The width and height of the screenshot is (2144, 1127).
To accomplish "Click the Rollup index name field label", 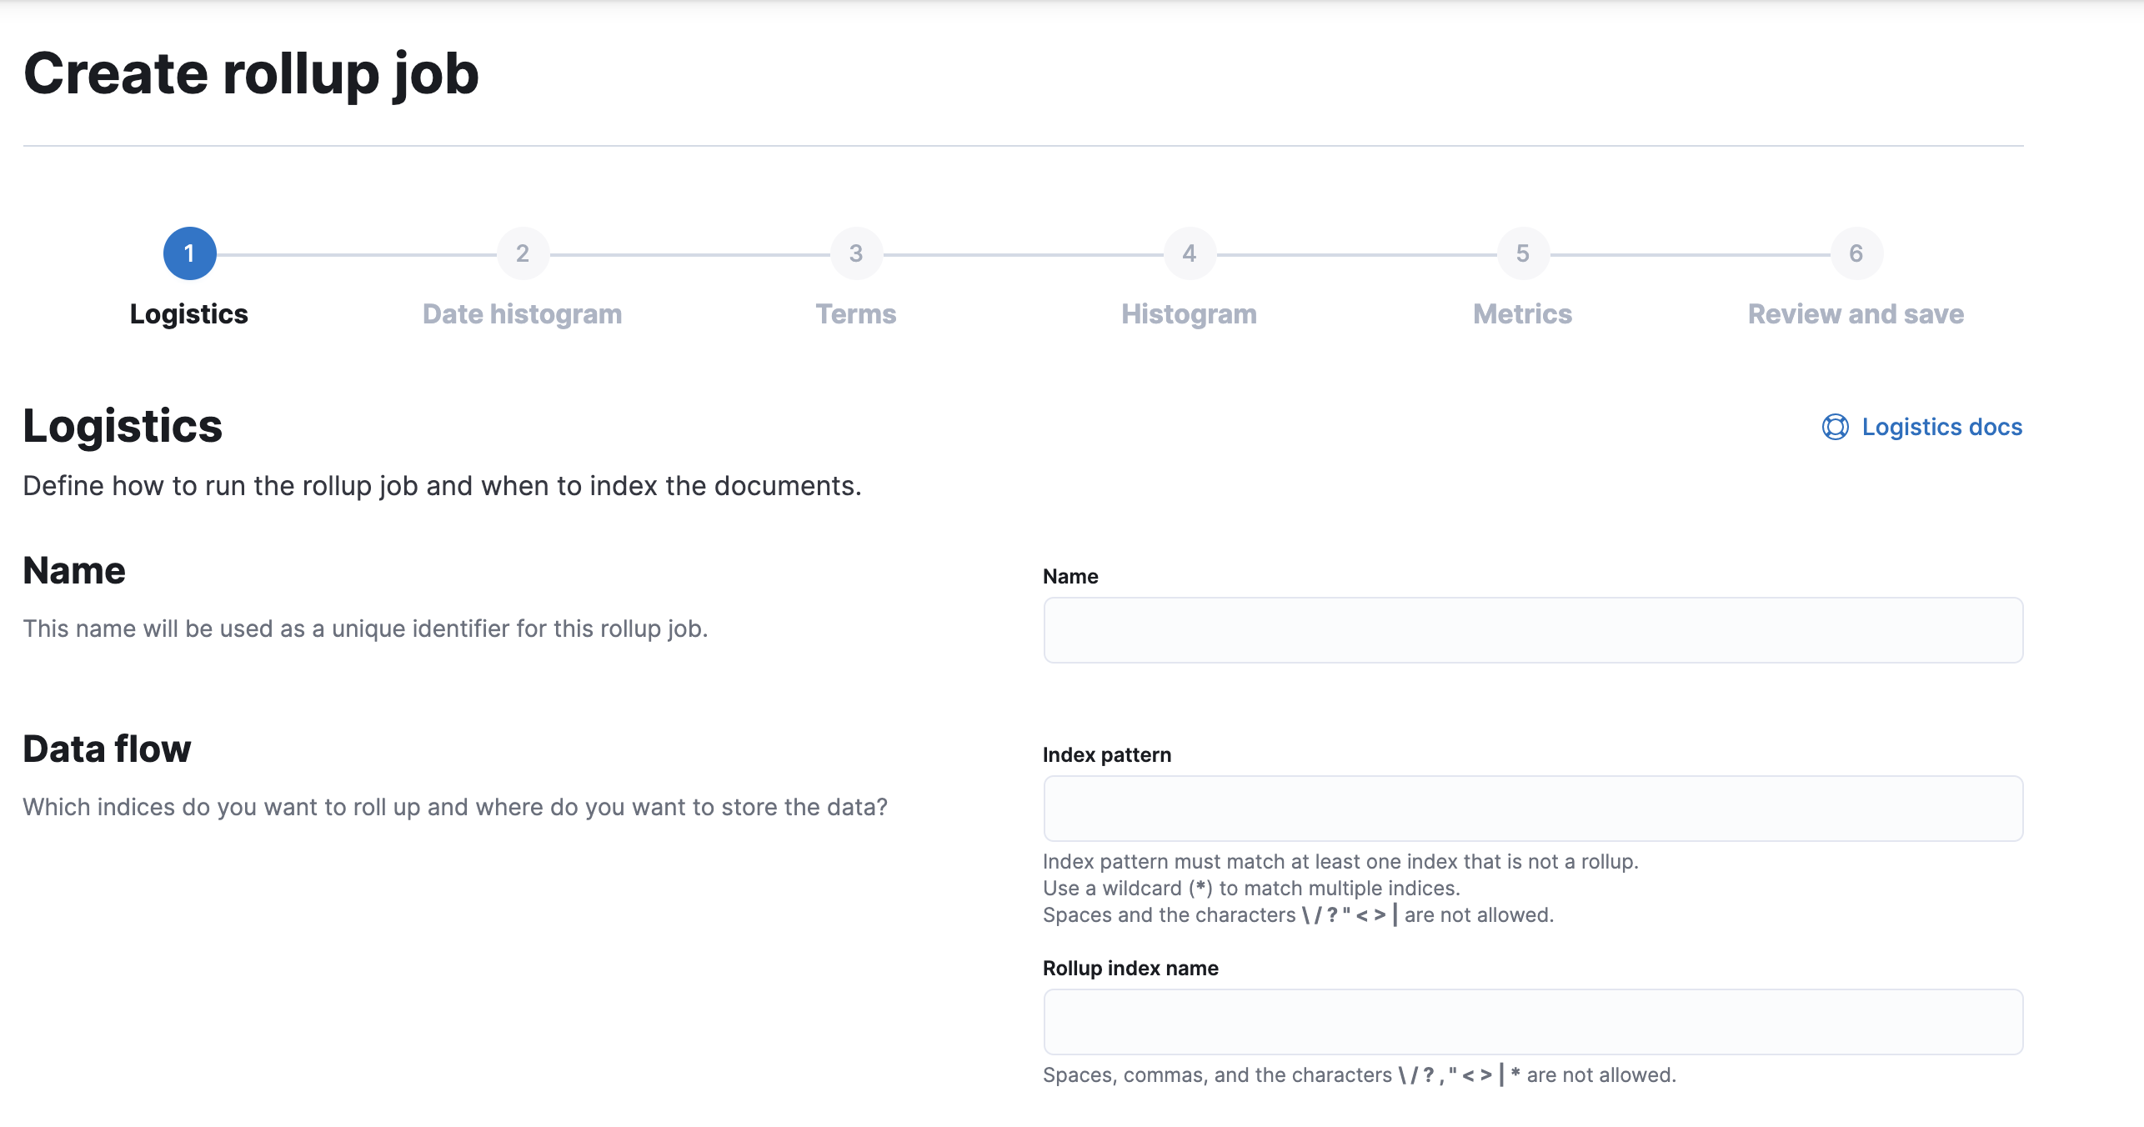I will click(x=1130, y=969).
